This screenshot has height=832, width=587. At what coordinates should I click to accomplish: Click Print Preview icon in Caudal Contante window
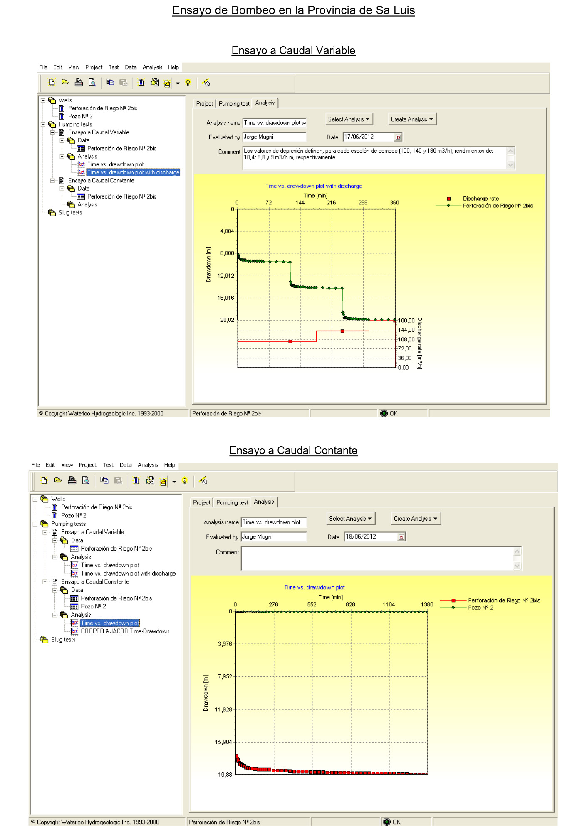tap(86, 481)
